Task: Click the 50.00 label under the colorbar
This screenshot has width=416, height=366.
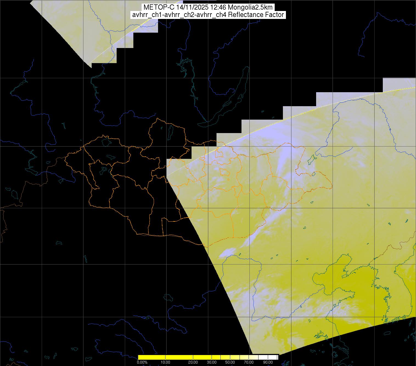Action: click(230, 362)
